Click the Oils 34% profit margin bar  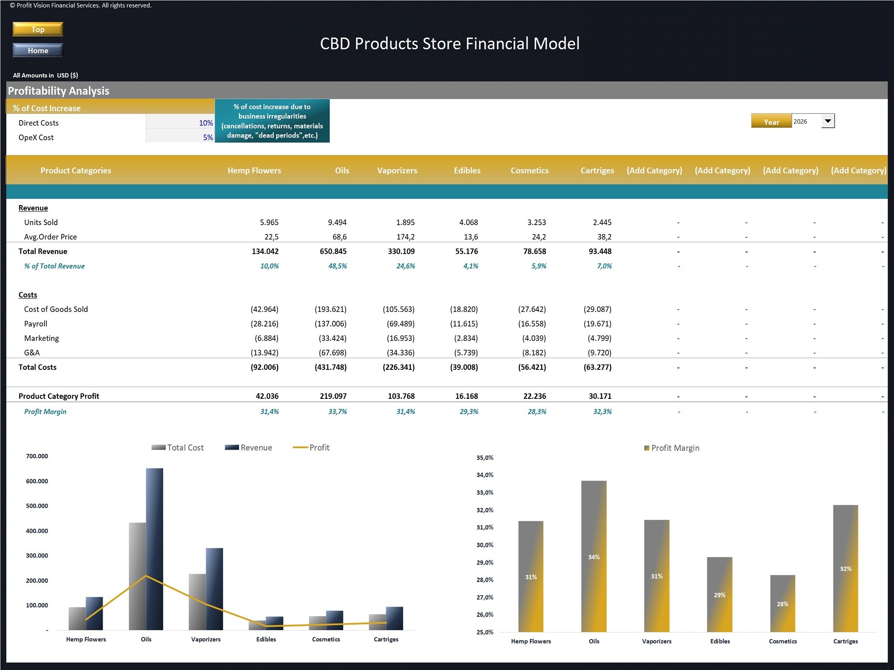[x=594, y=556]
